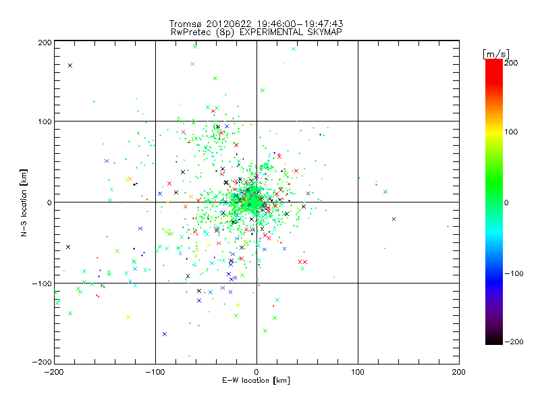Click the plot title 'Tromsø 20120622 19:46:00-19:47:43'
Image resolution: width=540 pixels, height=405 pixels.
click(256, 24)
